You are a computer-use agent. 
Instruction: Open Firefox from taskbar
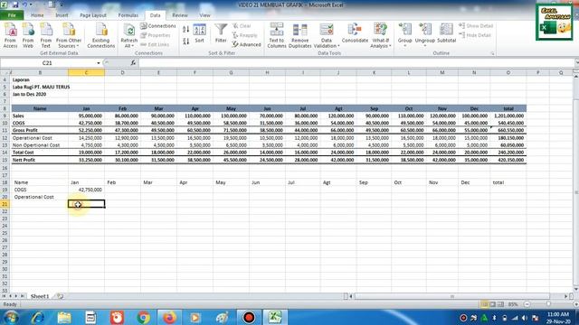click(x=169, y=317)
